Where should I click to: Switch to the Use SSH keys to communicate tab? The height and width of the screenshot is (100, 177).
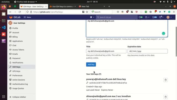click(x=63, y=6)
